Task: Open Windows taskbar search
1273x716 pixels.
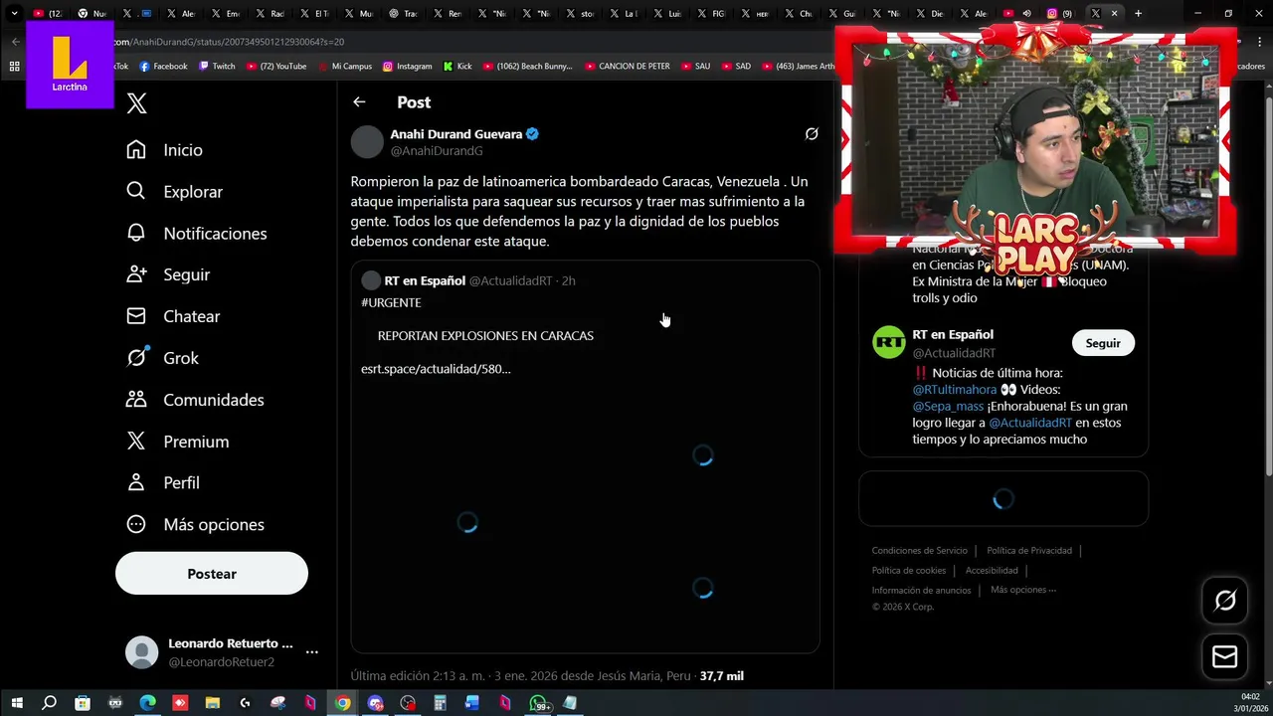Action: click(49, 703)
